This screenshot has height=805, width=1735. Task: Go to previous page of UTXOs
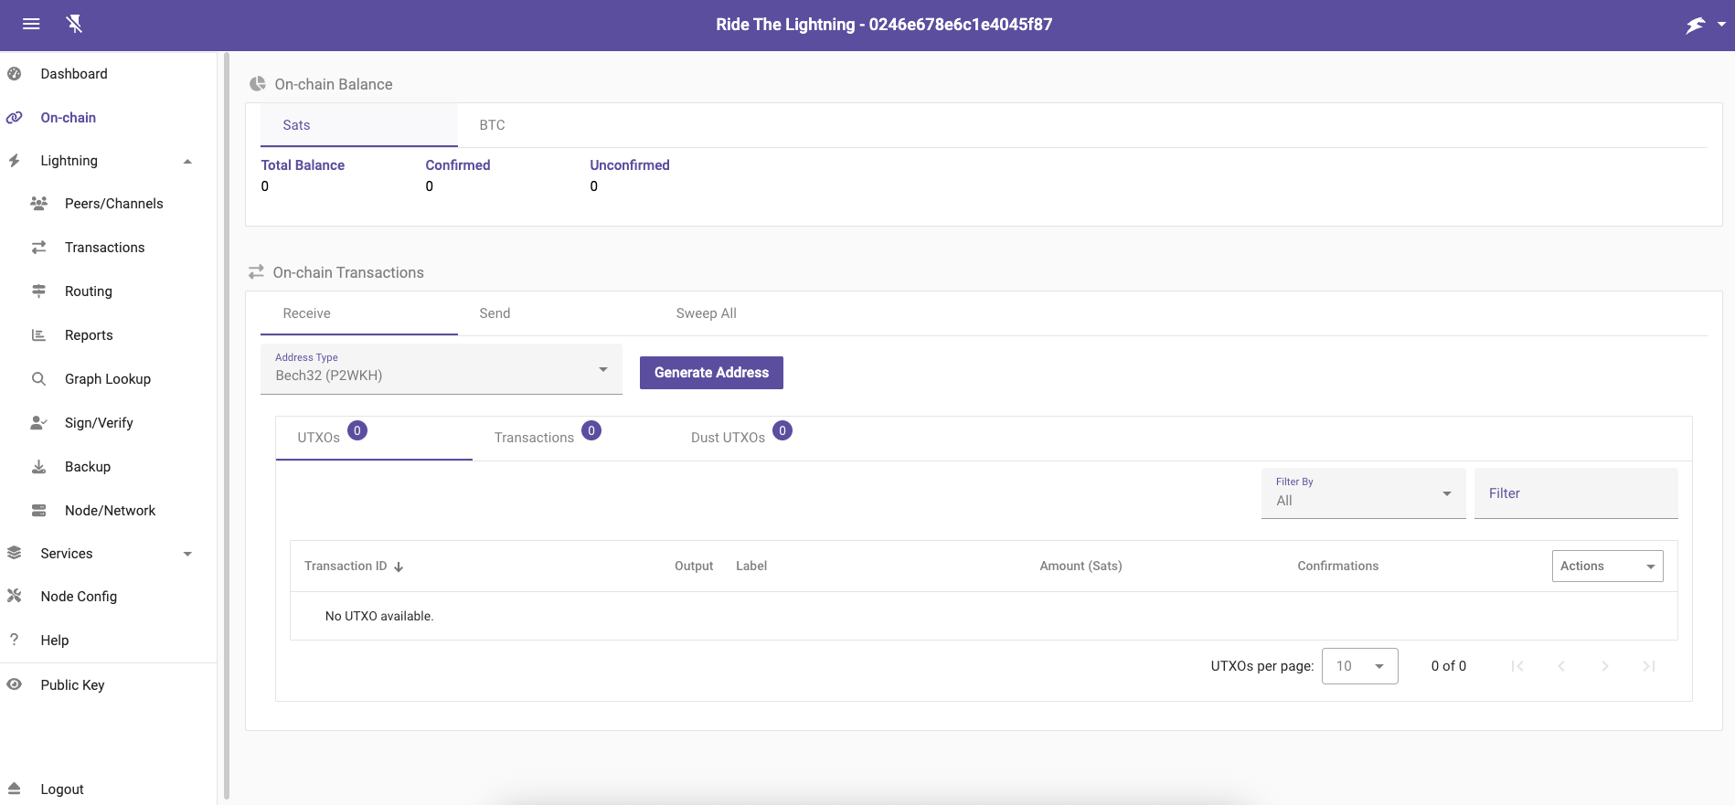pos(1561,666)
